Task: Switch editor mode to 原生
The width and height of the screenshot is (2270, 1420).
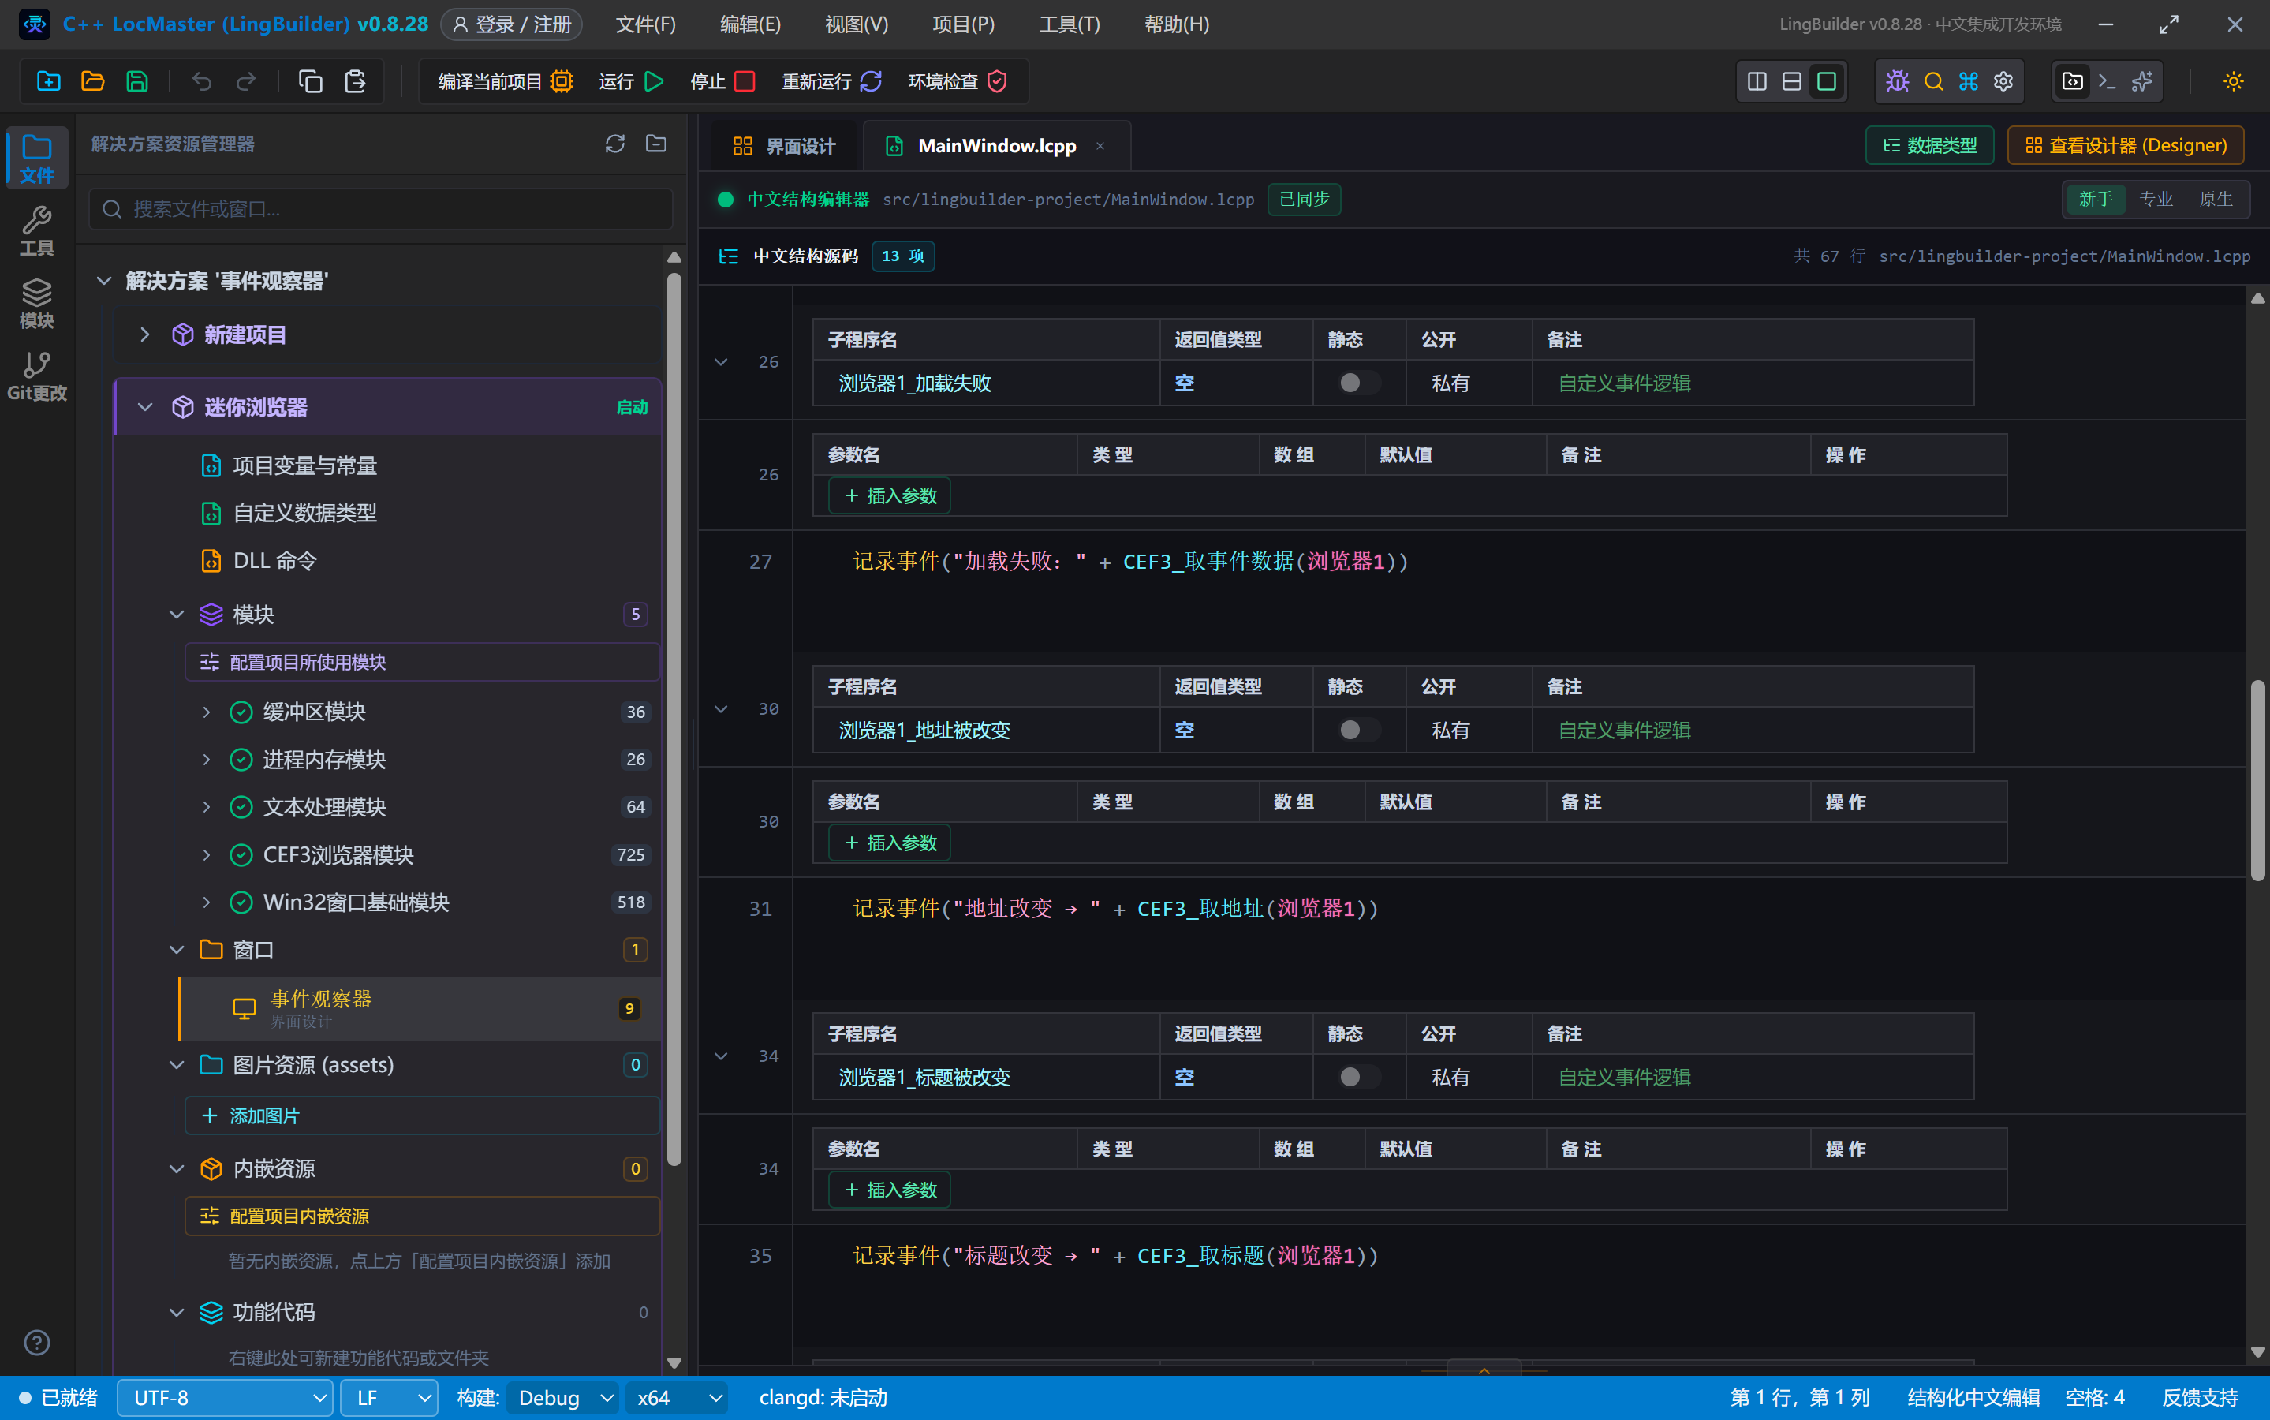Action: tap(2216, 199)
